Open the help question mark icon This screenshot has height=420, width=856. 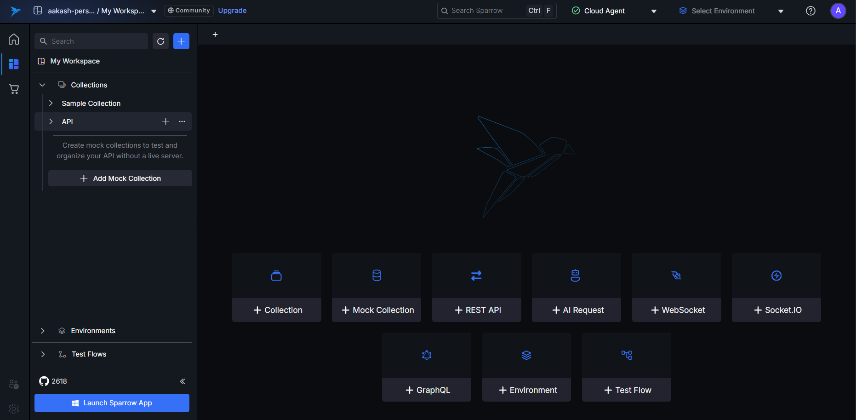click(x=810, y=11)
